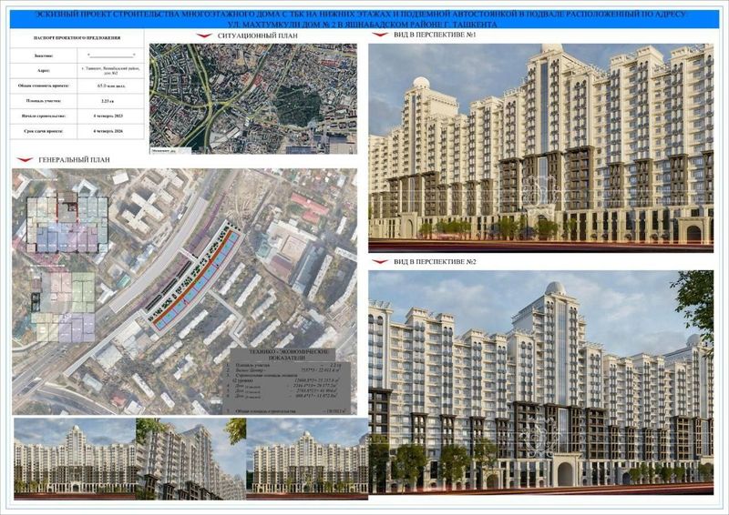Click the ВИД В ПЕРСПЕКТИВЕ №2 heading text
729x515 pixels.
435,262
